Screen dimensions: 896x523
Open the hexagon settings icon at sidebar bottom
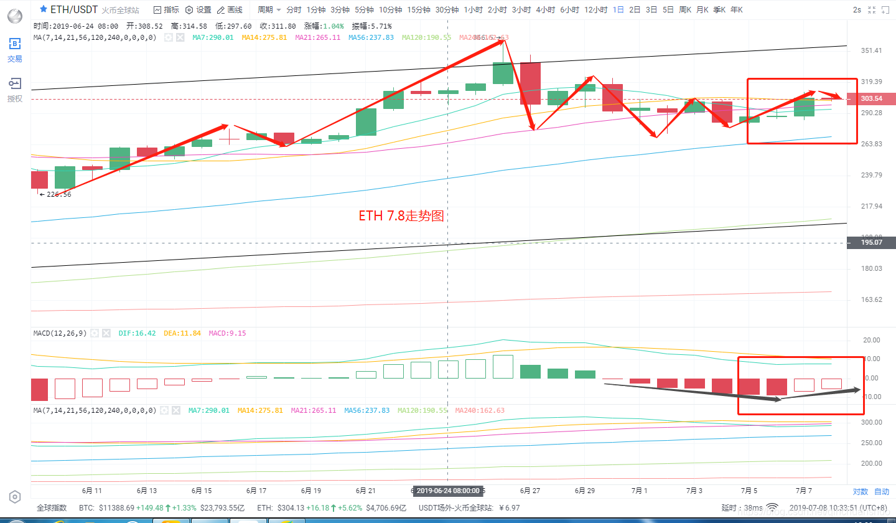pyautogui.click(x=15, y=496)
